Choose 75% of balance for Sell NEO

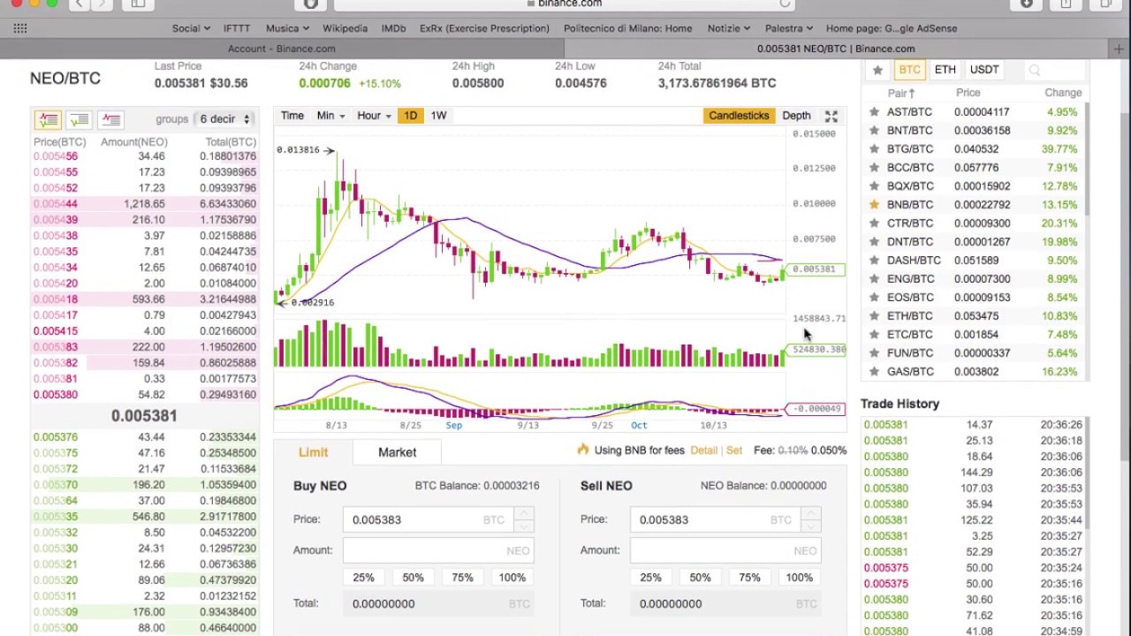coord(749,578)
